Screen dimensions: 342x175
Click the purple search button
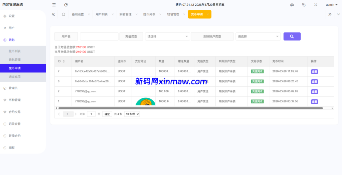click(292, 36)
